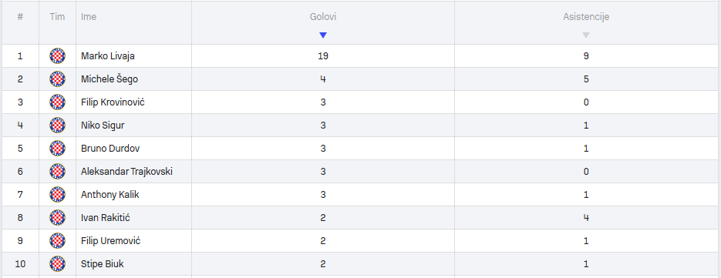Select the Tim column header
This screenshot has width=721, height=278.
[58, 17]
